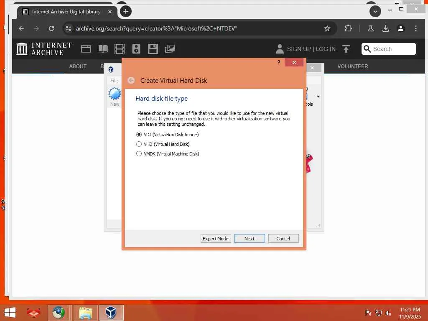Click the Expert Mode button
The height and width of the screenshot is (321, 428).
coord(216,239)
